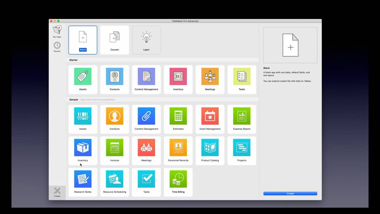Select the Blank app tile

(83, 40)
